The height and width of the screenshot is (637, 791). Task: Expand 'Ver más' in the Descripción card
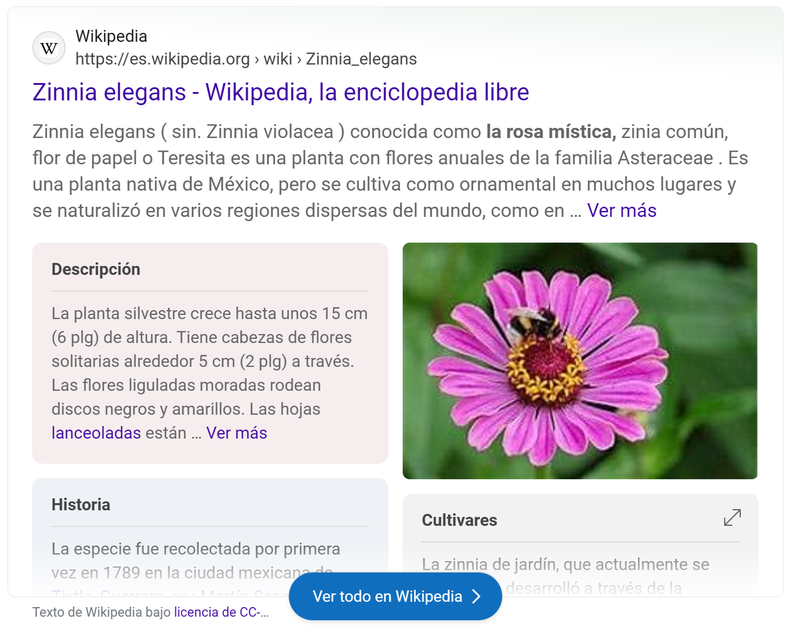click(x=237, y=433)
